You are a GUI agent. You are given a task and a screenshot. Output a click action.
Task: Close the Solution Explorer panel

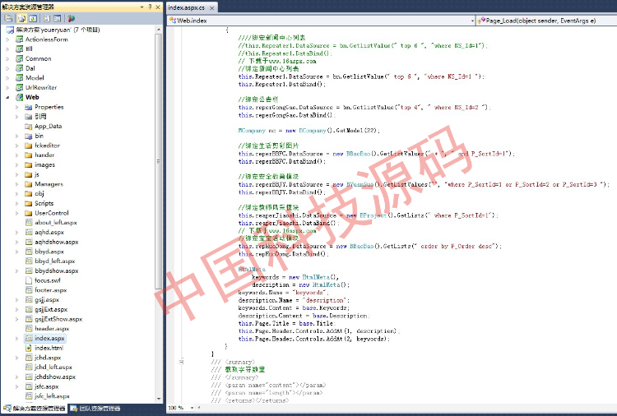click(x=158, y=7)
